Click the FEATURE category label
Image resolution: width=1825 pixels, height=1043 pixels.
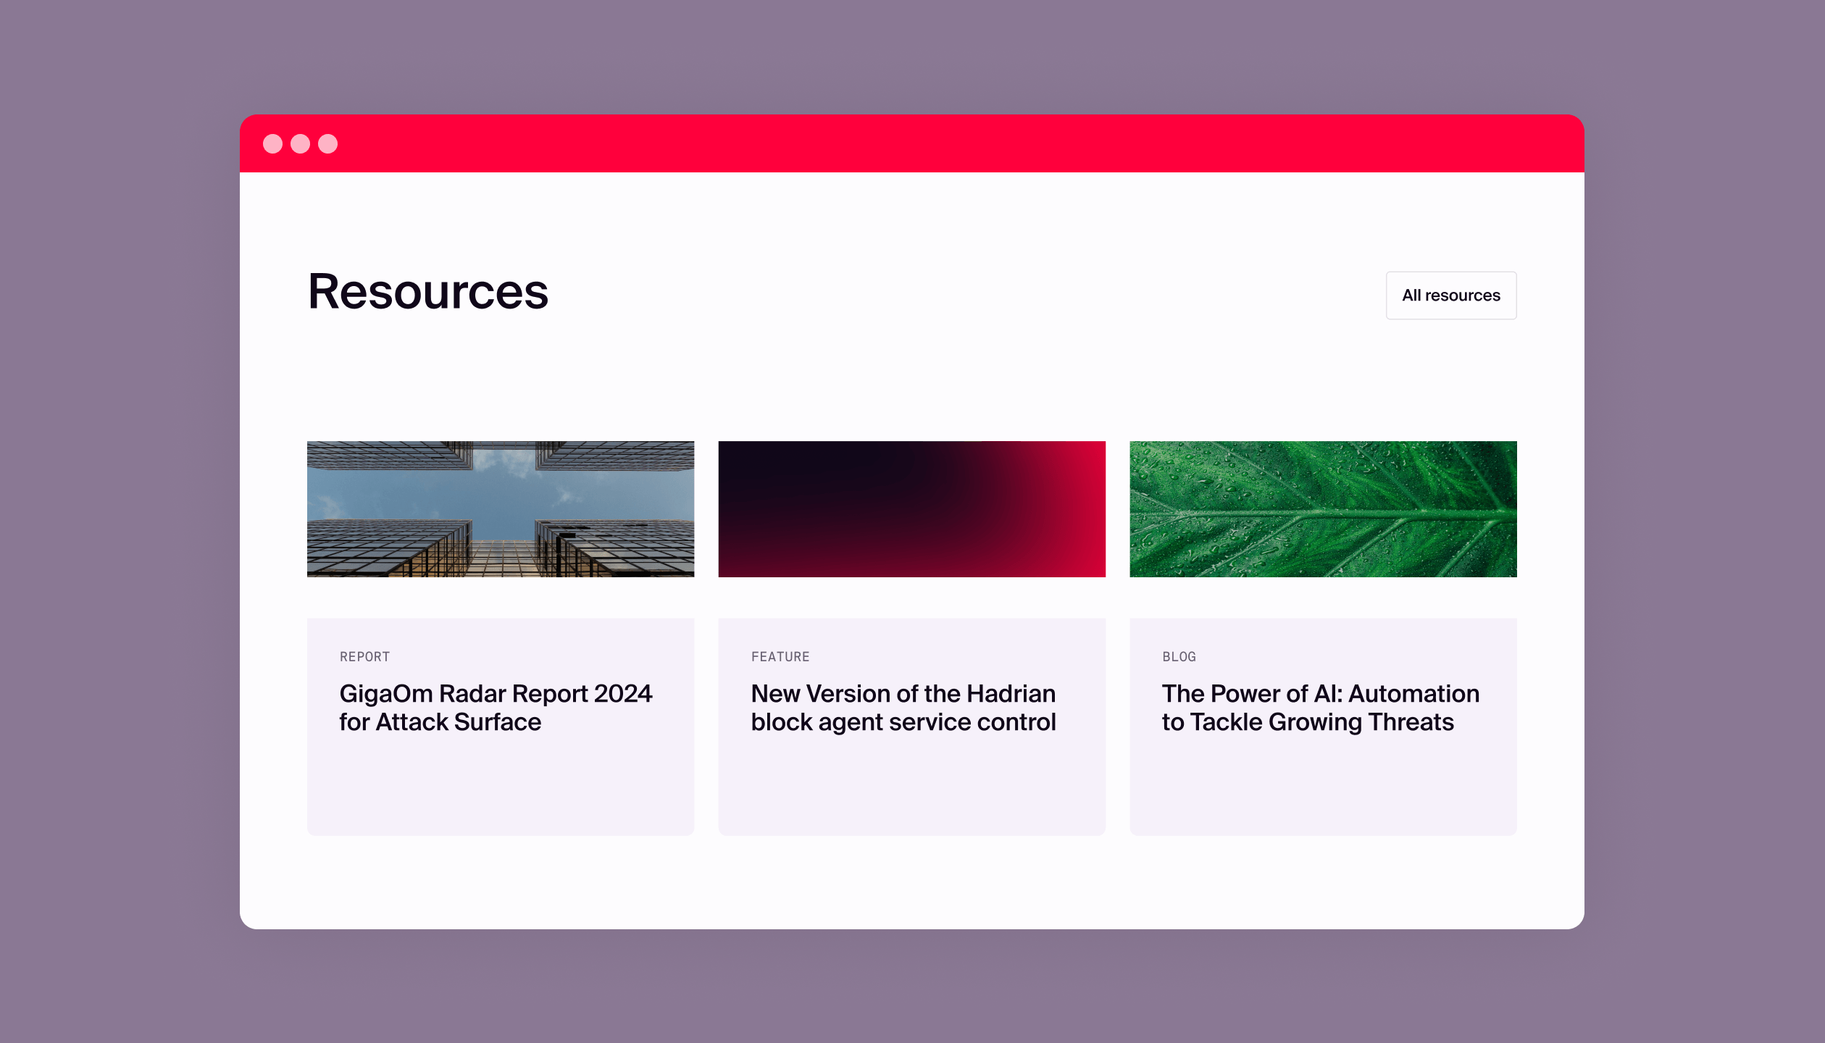[780, 656]
